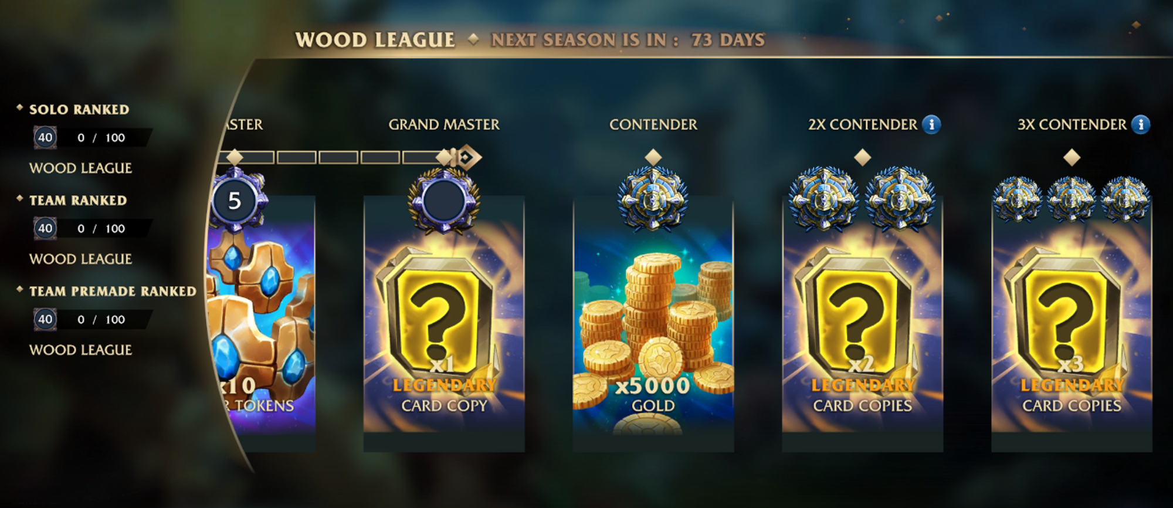Click the 2X Contender info icon
Screen dimensions: 1173x508
click(931, 124)
